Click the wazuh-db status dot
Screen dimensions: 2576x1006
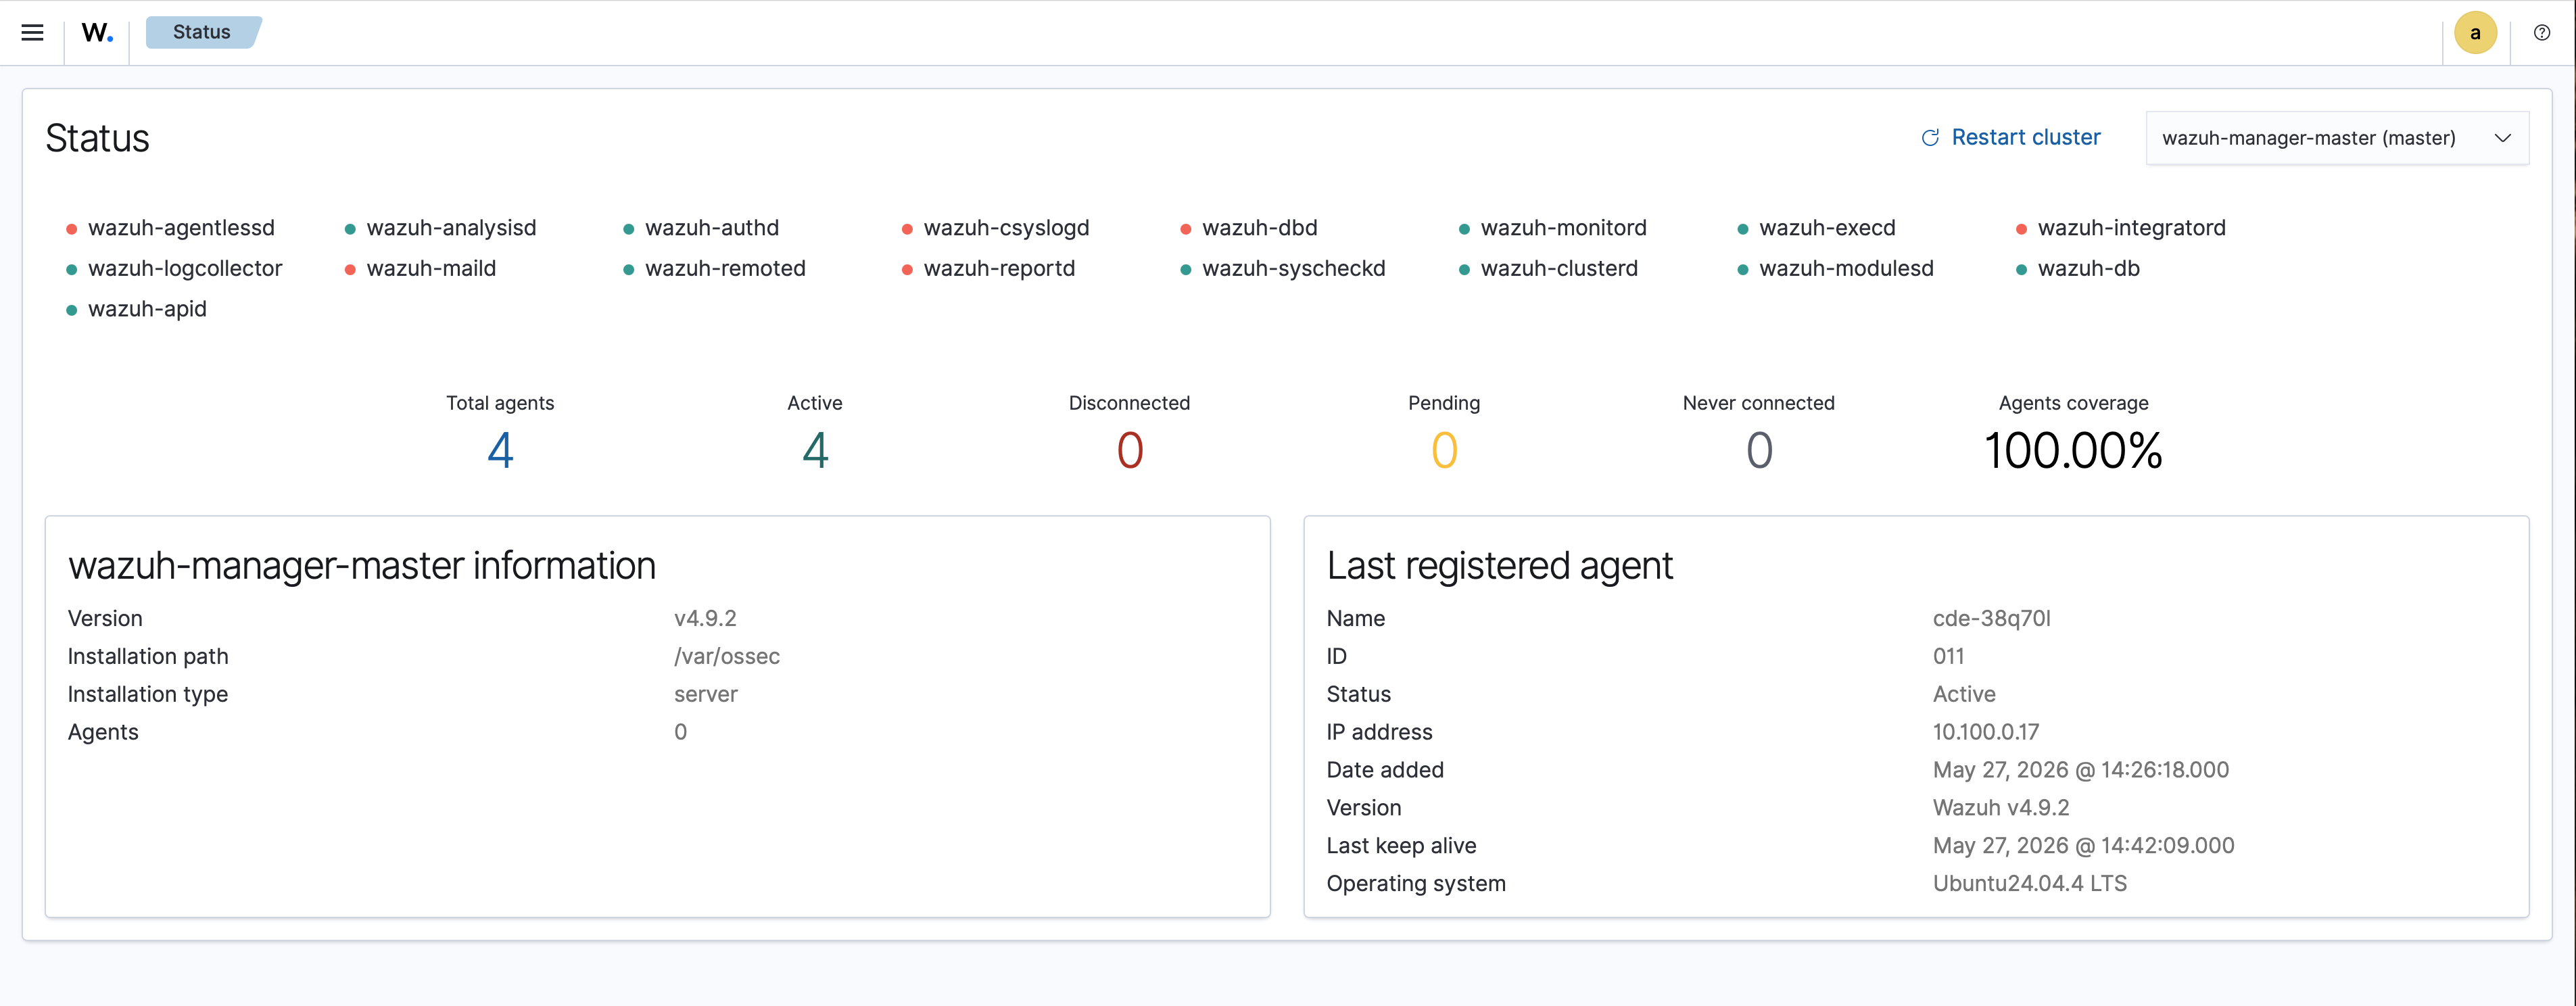click(x=2021, y=270)
